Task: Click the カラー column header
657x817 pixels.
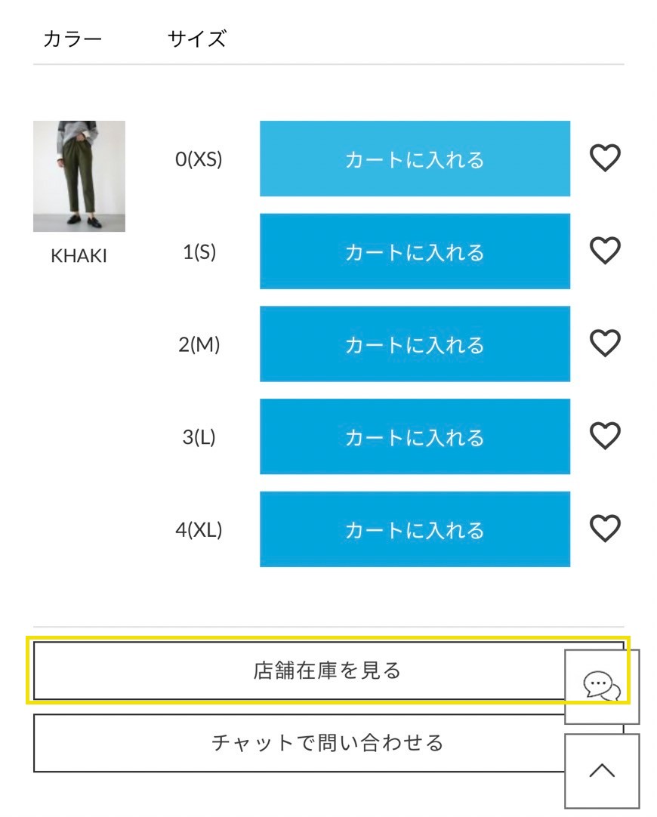Action: tap(72, 39)
